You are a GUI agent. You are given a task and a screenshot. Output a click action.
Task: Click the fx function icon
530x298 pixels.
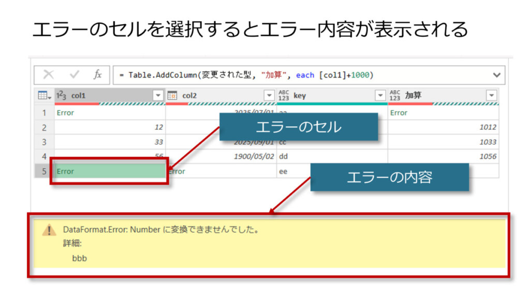(x=97, y=75)
